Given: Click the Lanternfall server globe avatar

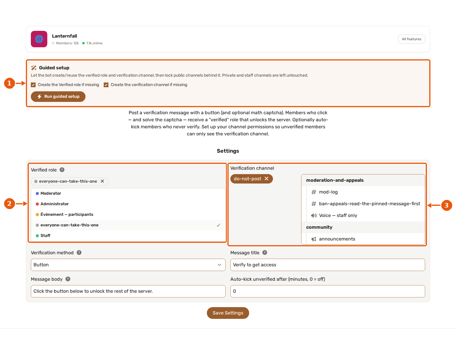Looking at the screenshot, I should 39,39.
